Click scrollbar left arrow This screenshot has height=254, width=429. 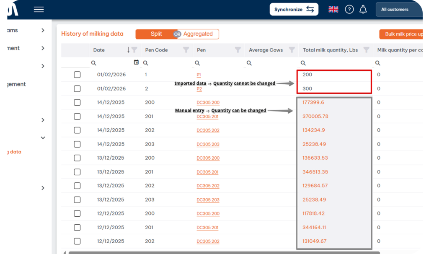[65, 253]
